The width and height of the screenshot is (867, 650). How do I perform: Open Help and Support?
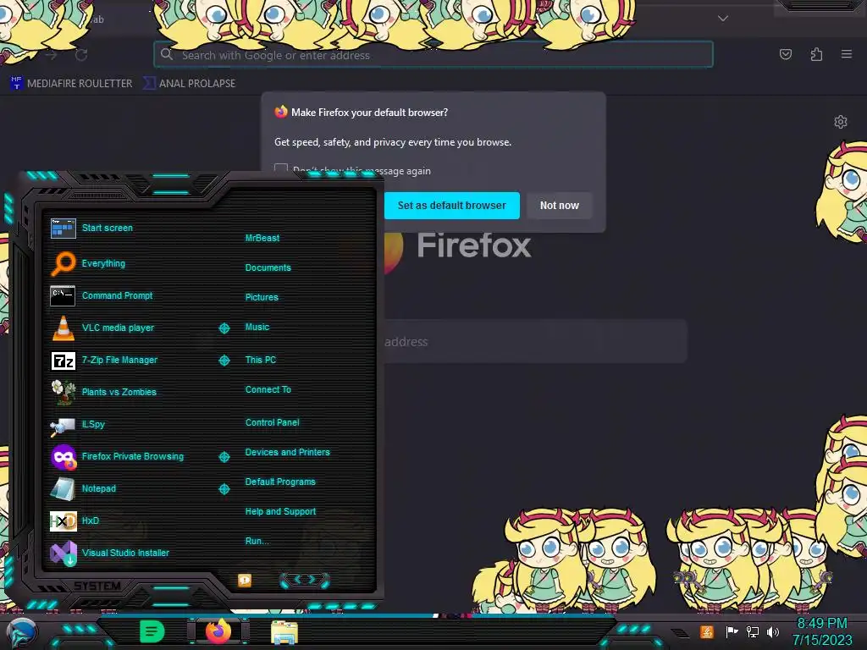coord(280,512)
